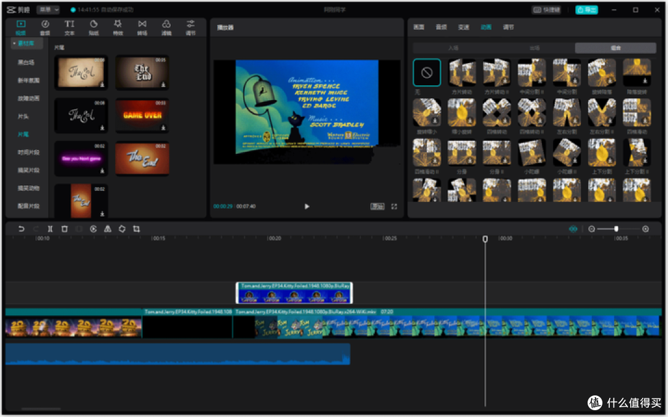668x417 pixels.
Task: Click the reverse playback icon in timeline toolbar
Action: pyautogui.click(x=93, y=229)
